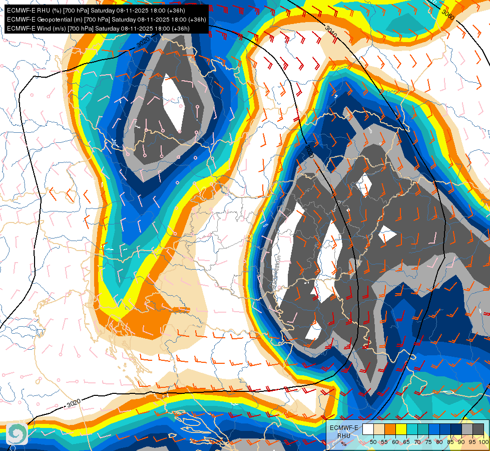Select the yellow 60–65 legend swatch
The height and width of the screenshot is (451, 490).
point(401,429)
